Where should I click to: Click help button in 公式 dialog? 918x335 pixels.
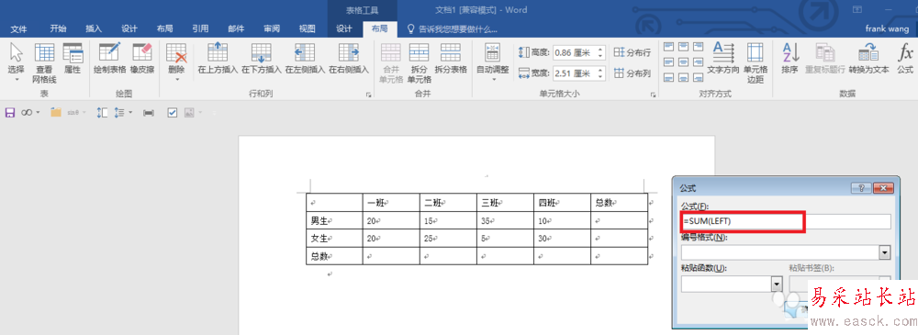[x=861, y=188]
